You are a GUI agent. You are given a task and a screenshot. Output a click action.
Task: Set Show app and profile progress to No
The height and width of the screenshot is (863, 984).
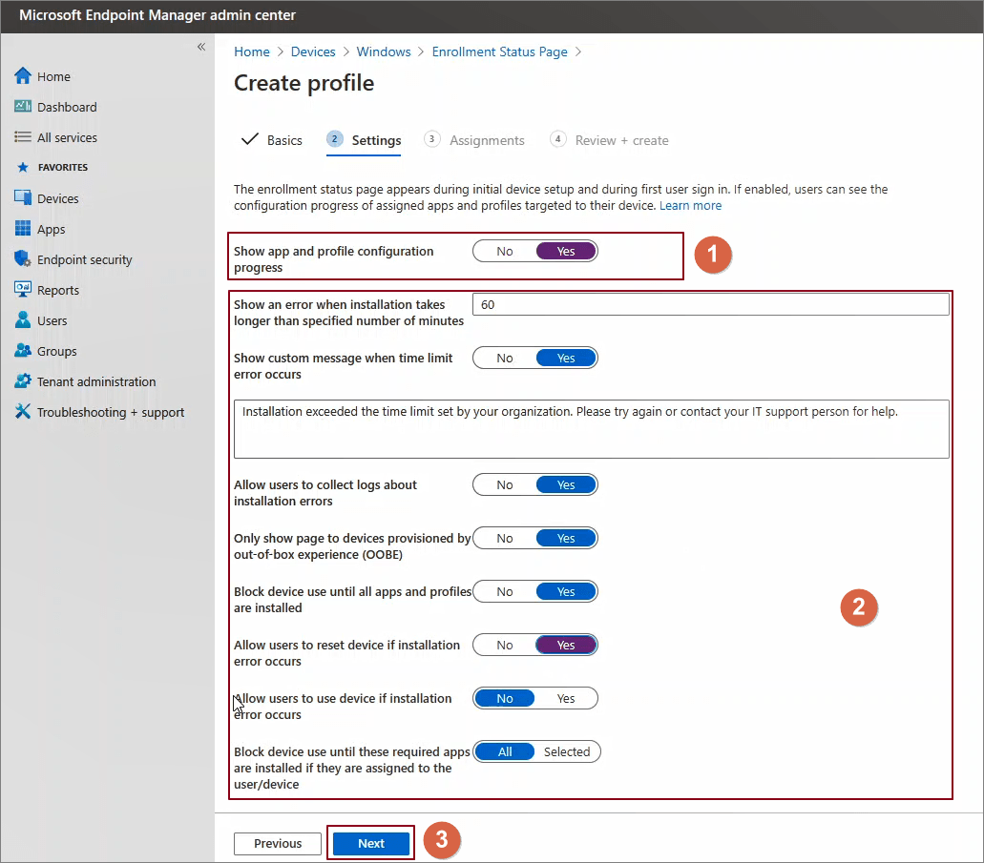click(x=505, y=251)
